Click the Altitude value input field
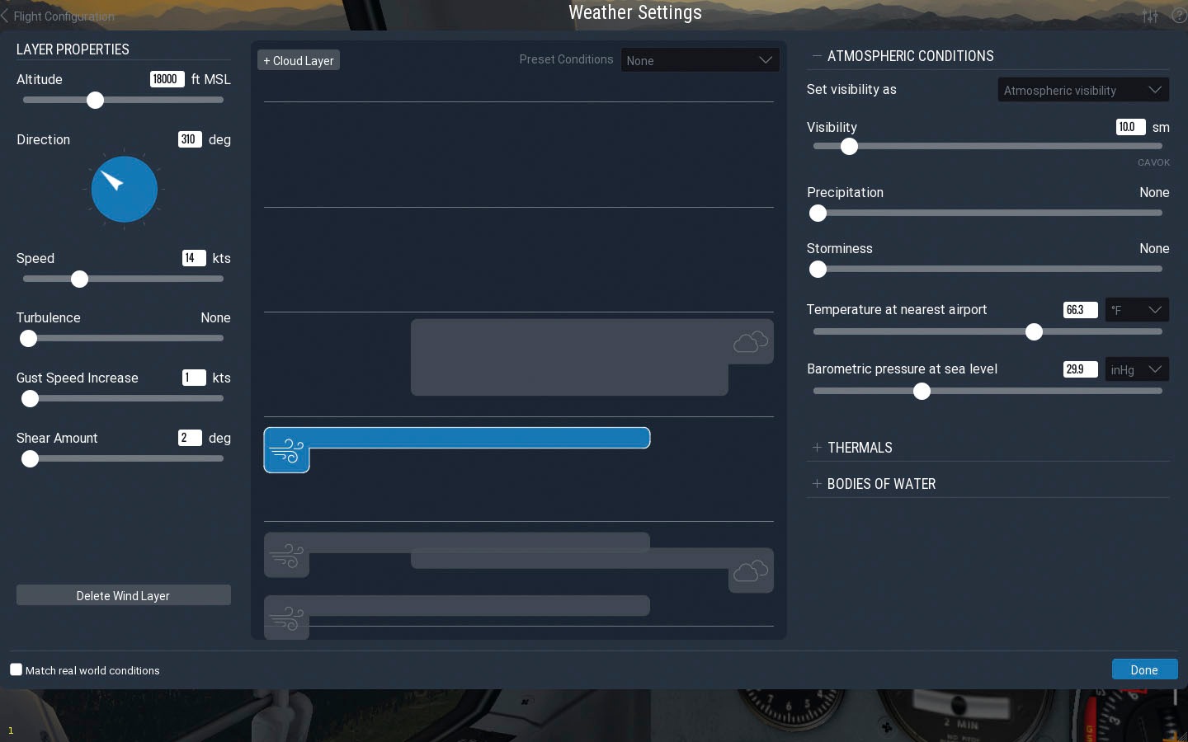This screenshot has height=742, width=1188. pos(166,79)
